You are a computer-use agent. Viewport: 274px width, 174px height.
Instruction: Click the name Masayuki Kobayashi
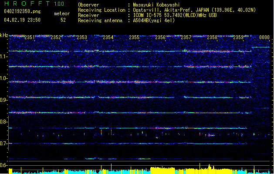[x=156, y=5]
